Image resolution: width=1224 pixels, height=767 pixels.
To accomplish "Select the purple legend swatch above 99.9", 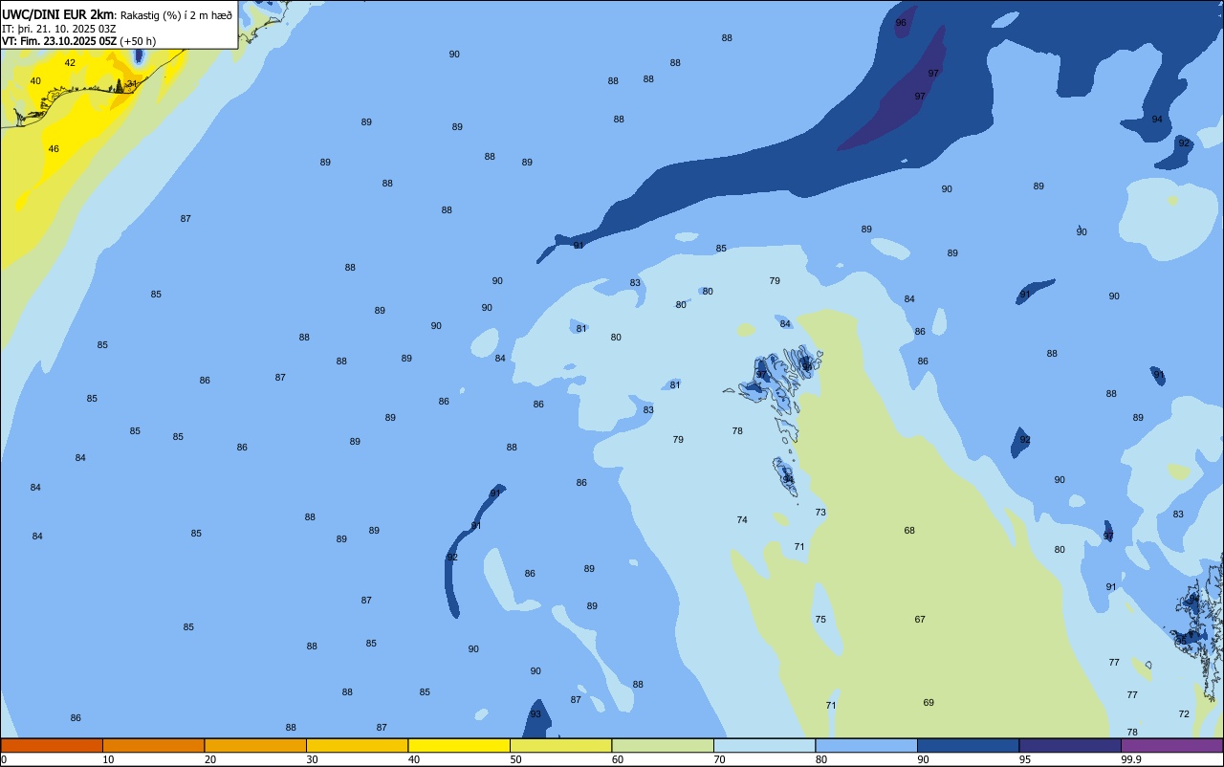I will 1172,745.
